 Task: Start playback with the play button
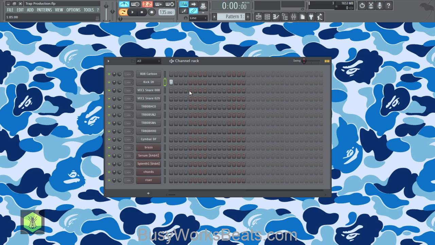(133, 12)
